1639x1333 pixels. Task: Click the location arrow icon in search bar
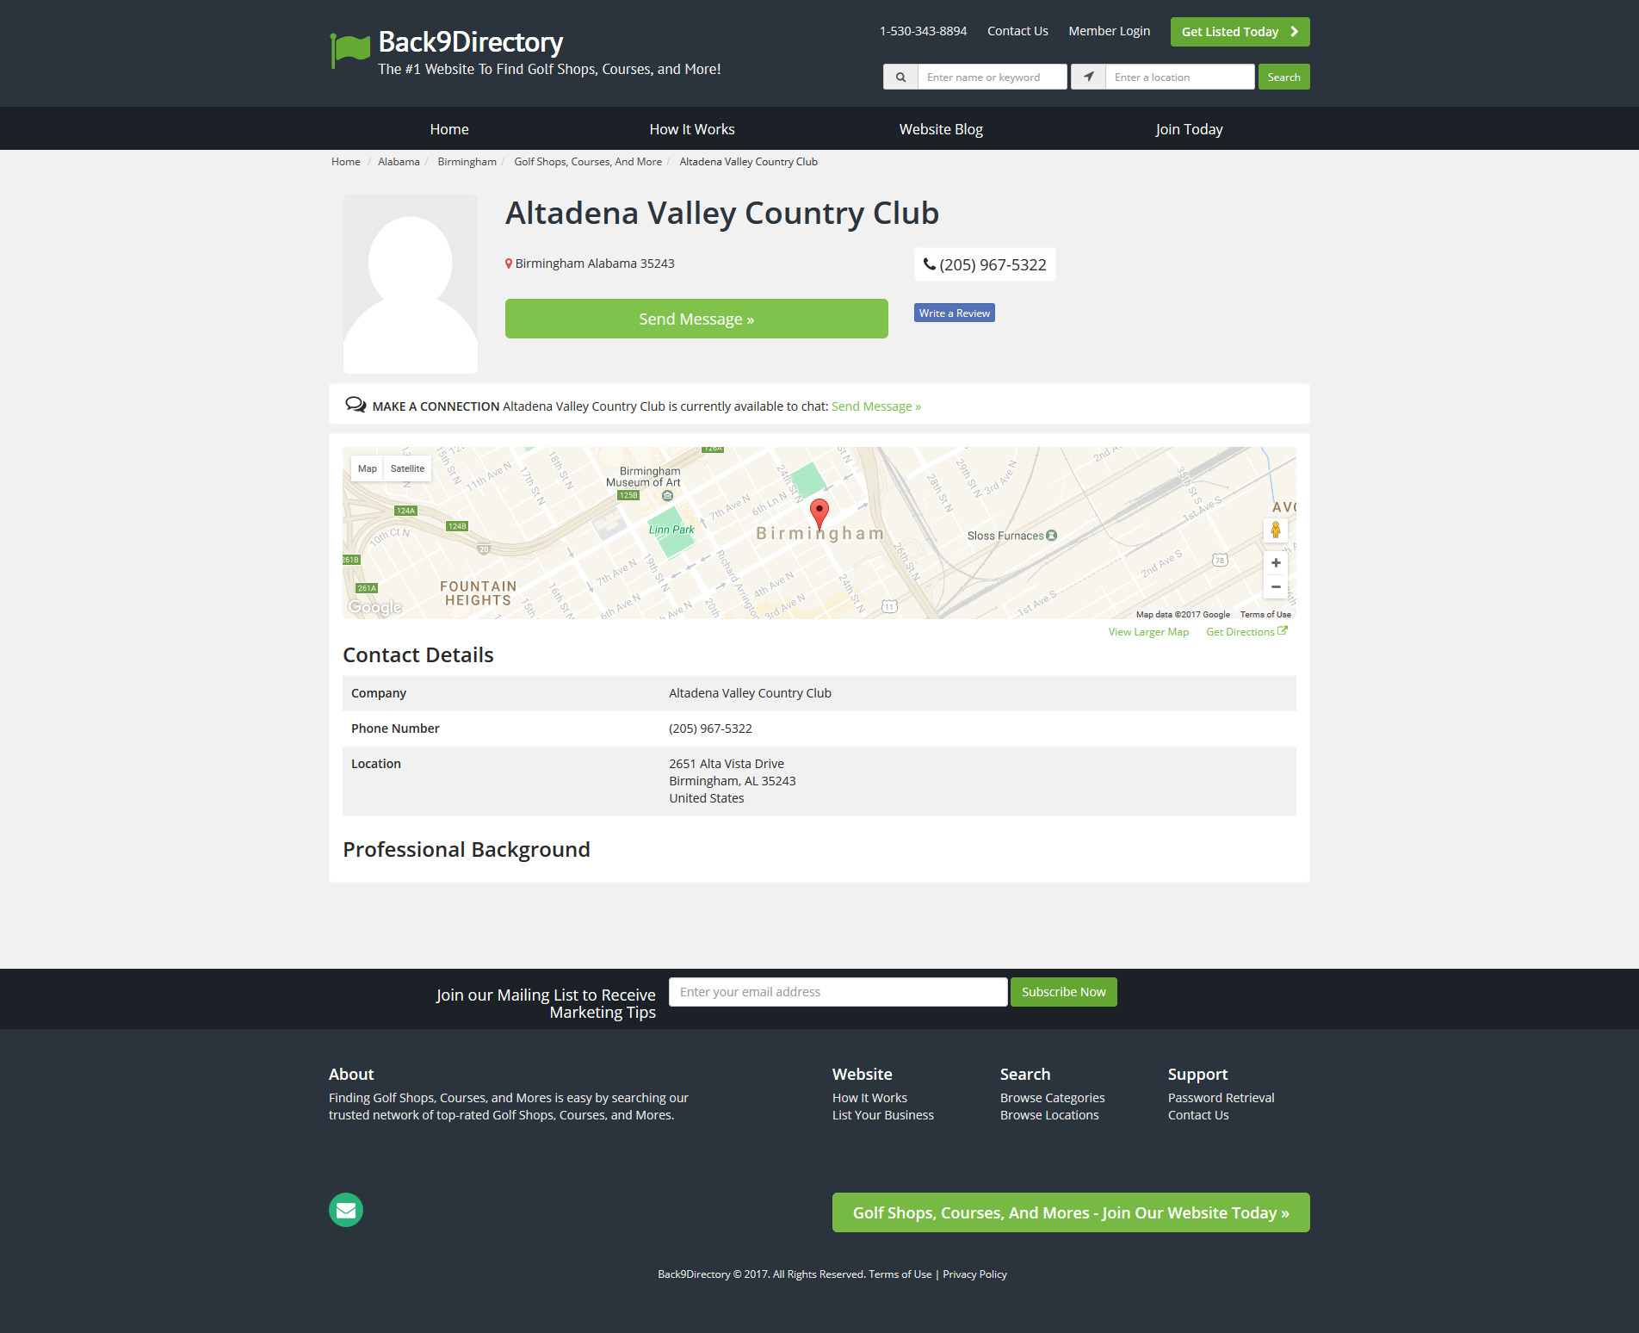click(x=1088, y=77)
